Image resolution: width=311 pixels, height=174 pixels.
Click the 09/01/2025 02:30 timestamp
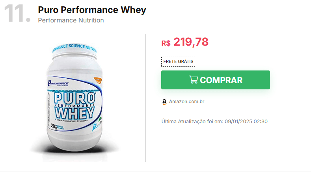point(246,121)
